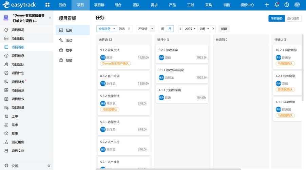Image resolution: width=306 pixels, height=170 pixels.
Task: Open the 项目看板 sidebar item
Action: click(x=26, y=47)
